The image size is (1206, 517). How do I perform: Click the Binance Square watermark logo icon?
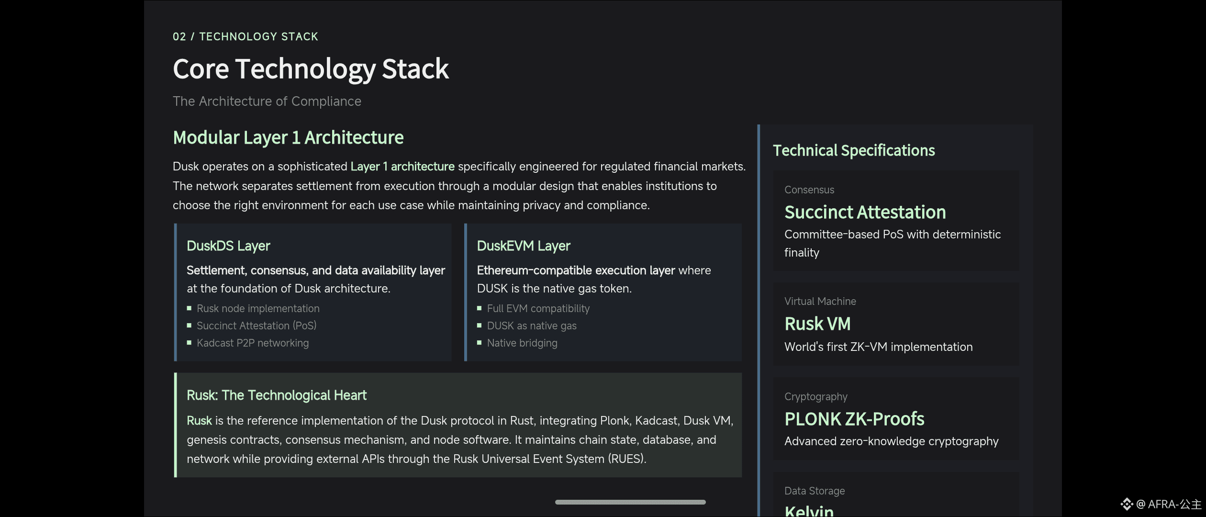(1127, 504)
